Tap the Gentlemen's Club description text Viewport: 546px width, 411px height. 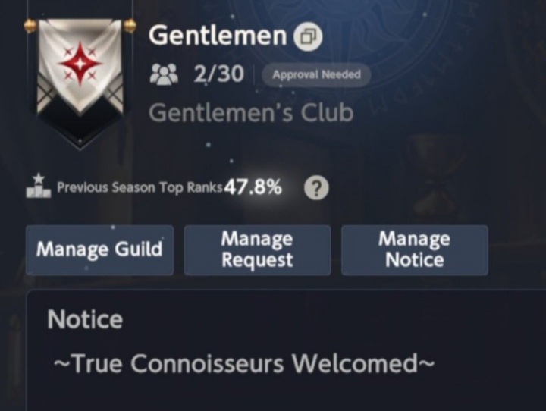(x=251, y=113)
